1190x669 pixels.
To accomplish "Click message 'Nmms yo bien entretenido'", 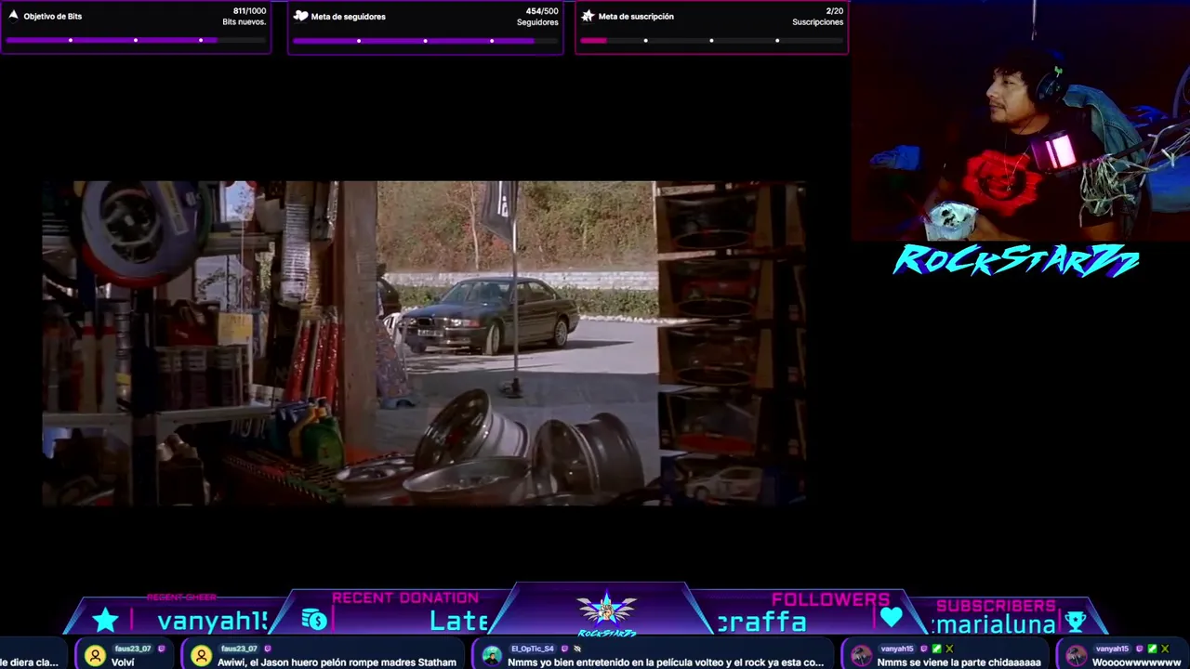I will [x=666, y=662].
